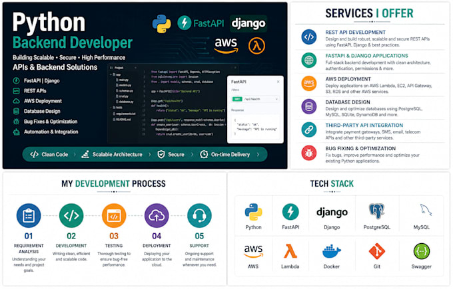453x289 pixels.
Task: Click the chevron after 'On-time Delivery'
Action: coord(258,155)
